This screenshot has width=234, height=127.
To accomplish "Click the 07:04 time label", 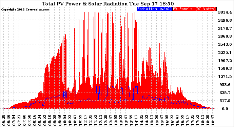I will (14, 120).
